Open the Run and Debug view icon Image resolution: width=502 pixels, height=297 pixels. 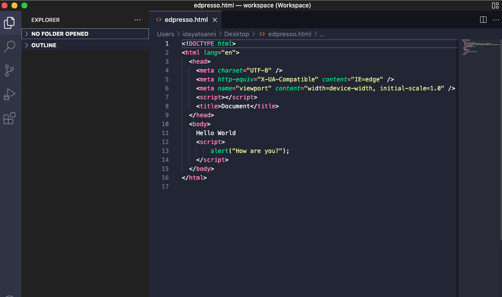(x=9, y=94)
